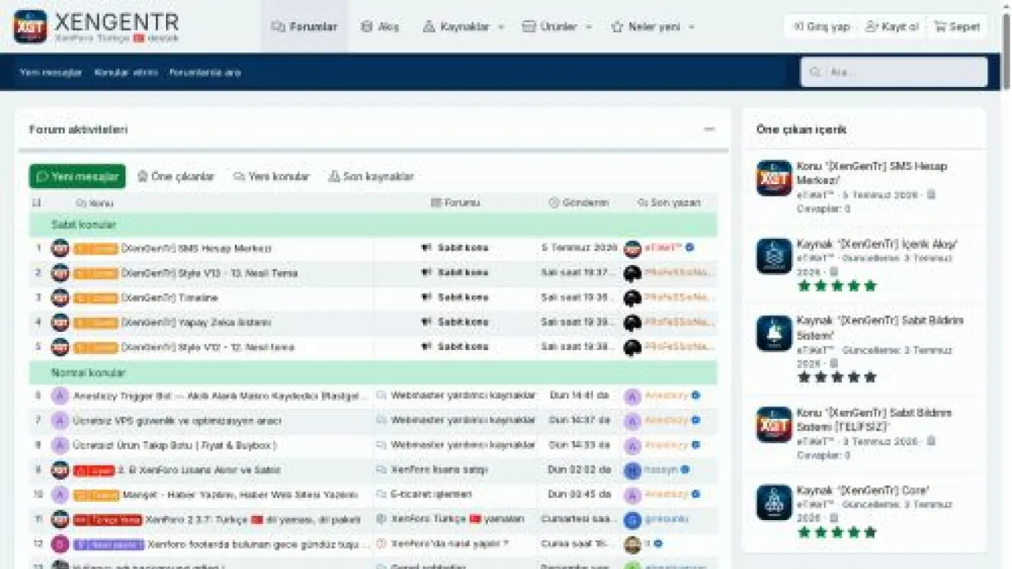
Task: Collapse the Forum aktiviteleri block
Action: [x=709, y=129]
